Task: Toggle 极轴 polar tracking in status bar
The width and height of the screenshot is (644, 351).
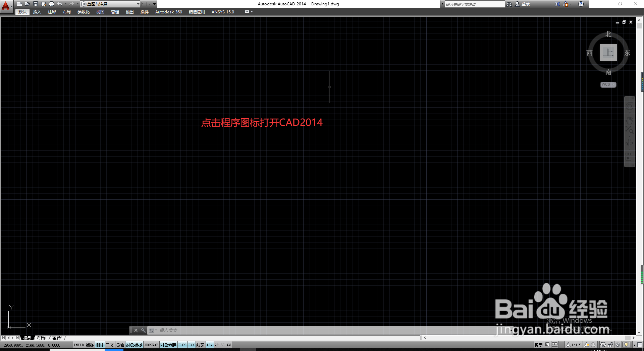Action: 120,345
